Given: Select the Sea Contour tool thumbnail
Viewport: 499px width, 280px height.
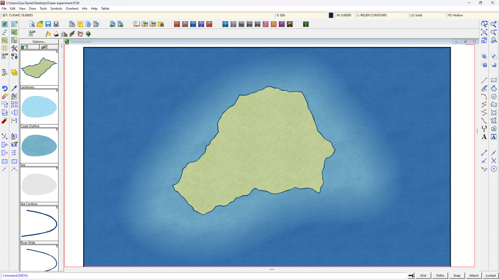Looking at the screenshot, I should pos(39,185).
